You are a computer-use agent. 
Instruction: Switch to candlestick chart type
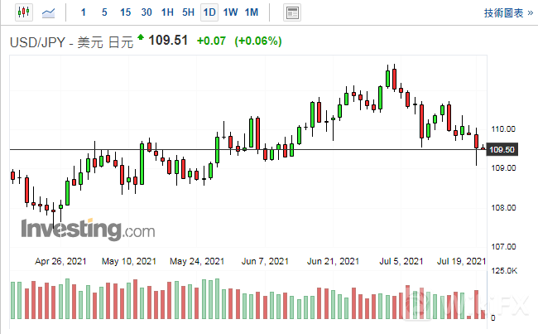[x=22, y=12]
